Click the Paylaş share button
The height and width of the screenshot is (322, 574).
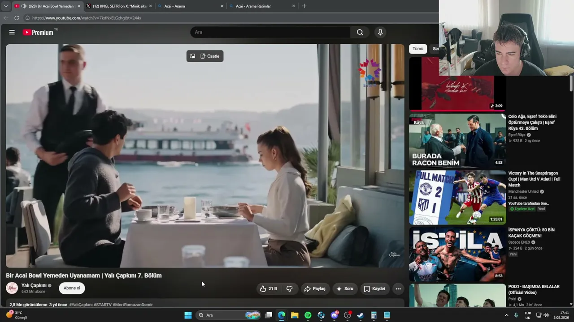click(x=315, y=289)
